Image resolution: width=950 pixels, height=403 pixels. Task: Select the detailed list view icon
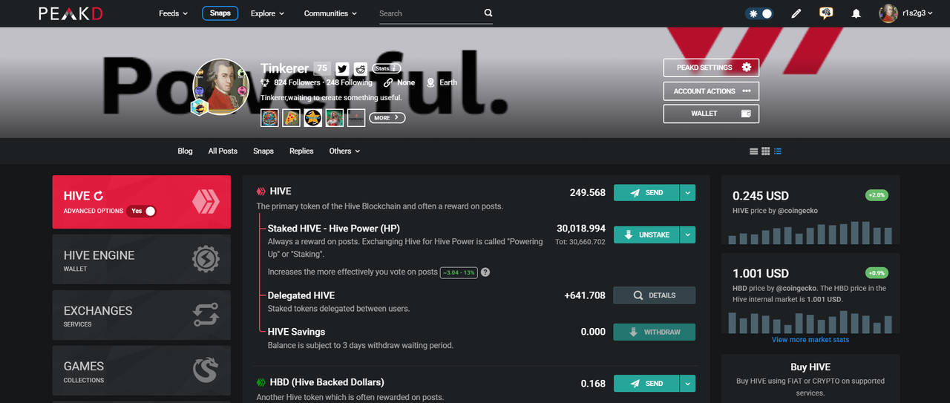click(x=778, y=151)
